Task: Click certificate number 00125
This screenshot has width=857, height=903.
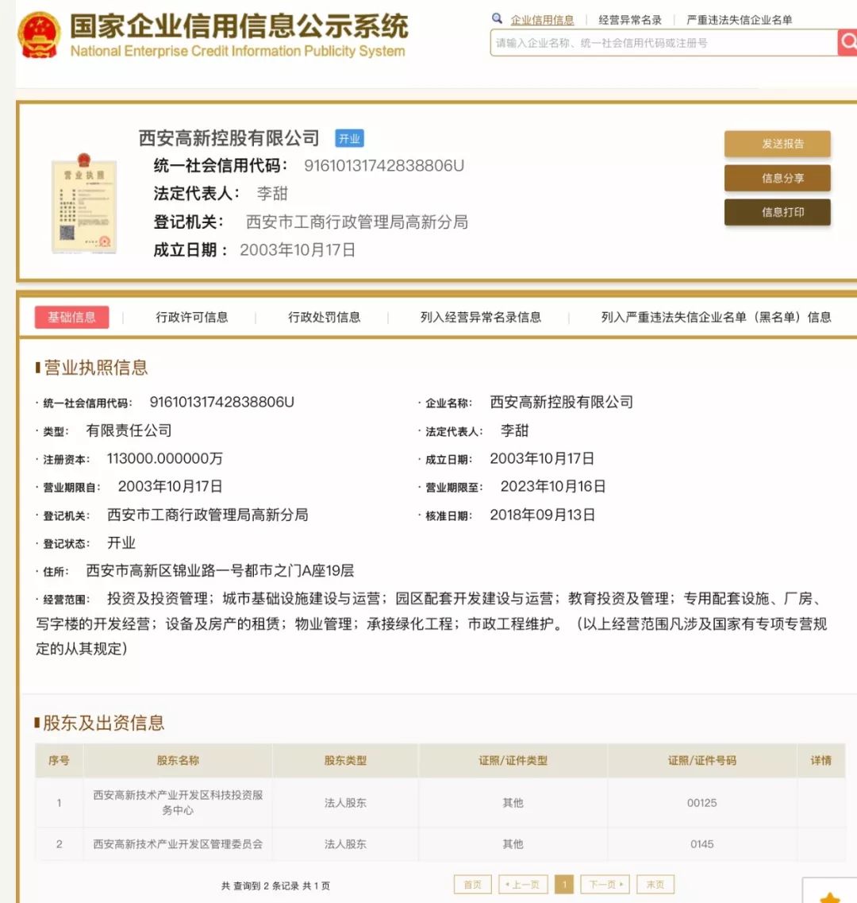Action: coord(701,803)
